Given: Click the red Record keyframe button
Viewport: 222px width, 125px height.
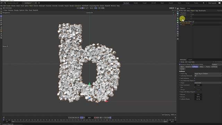Looking at the screenshot, I should 95,118.
